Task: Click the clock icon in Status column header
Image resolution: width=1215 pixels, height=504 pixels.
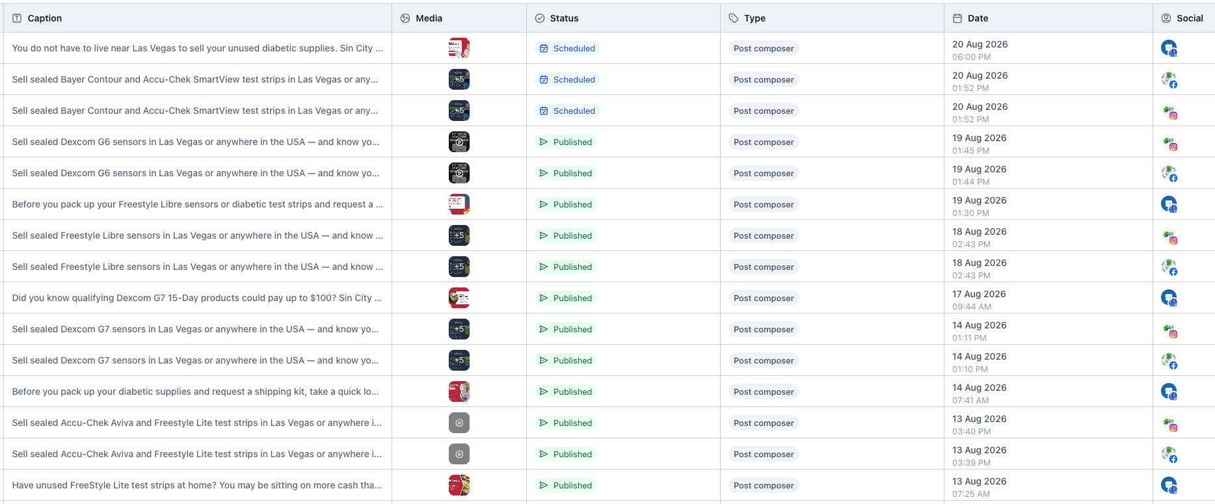Action: point(540,18)
